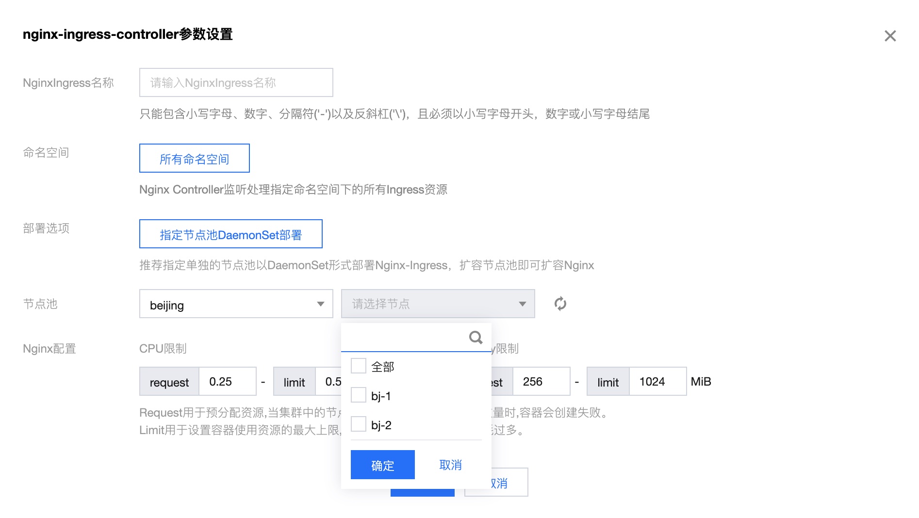Cancel node selection with 取消 in popup
This screenshot has width=919, height=518.
(450, 465)
